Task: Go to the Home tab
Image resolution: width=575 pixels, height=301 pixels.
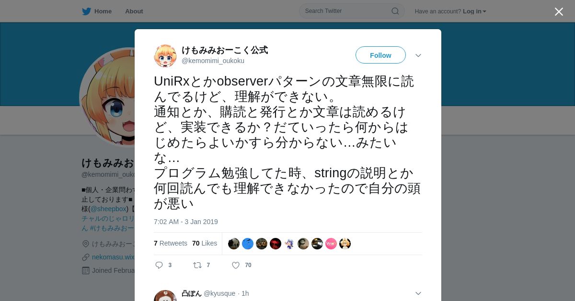Action: pyautogui.click(x=97, y=11)
